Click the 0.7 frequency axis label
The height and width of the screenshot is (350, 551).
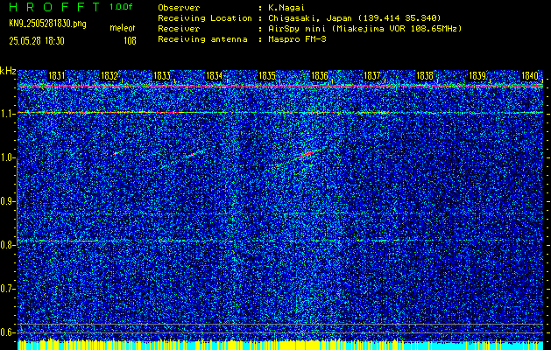(x=8, y=289)
